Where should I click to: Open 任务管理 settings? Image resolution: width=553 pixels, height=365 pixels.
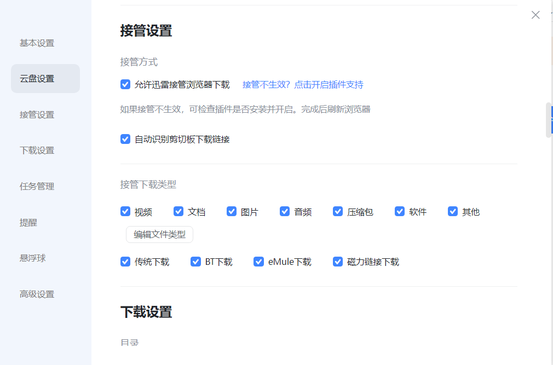coord(36,186)
